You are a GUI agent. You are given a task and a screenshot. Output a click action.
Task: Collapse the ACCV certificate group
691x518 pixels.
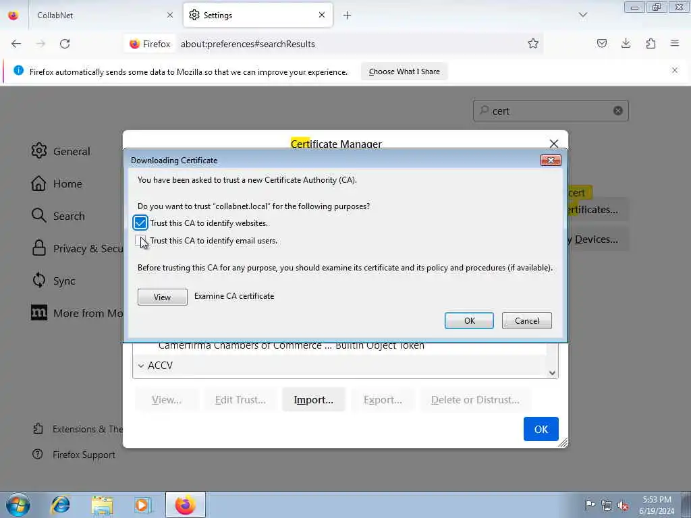pos(141,366)
